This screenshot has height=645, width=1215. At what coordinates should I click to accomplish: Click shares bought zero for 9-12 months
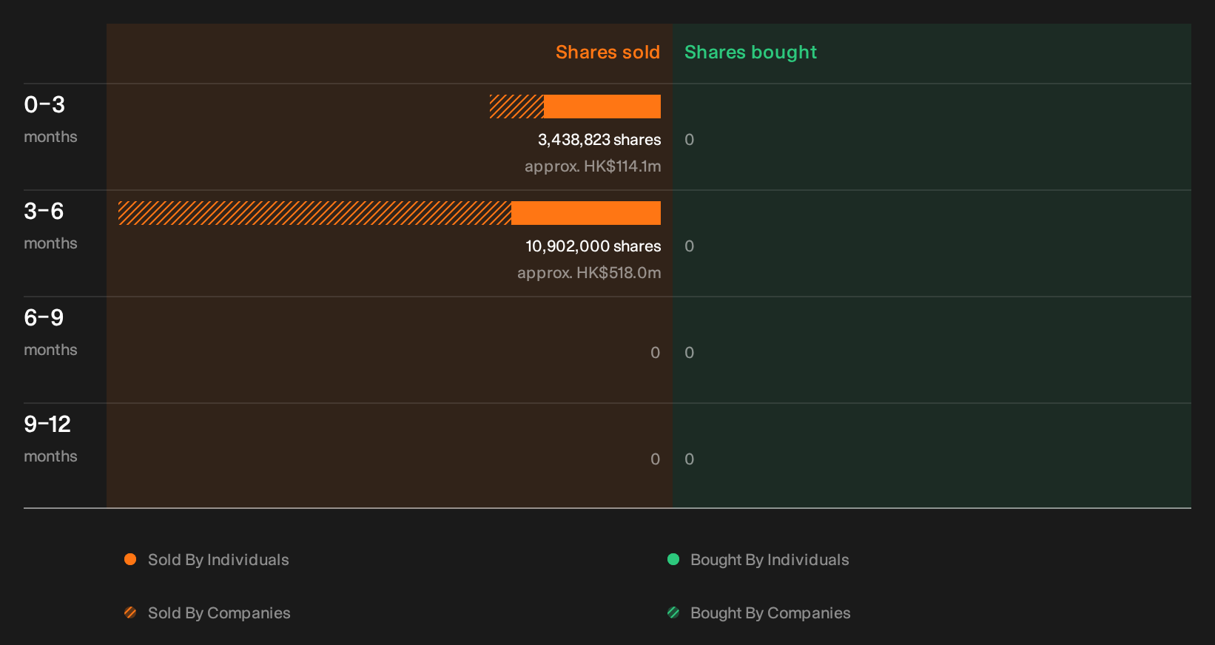[689, 459]
